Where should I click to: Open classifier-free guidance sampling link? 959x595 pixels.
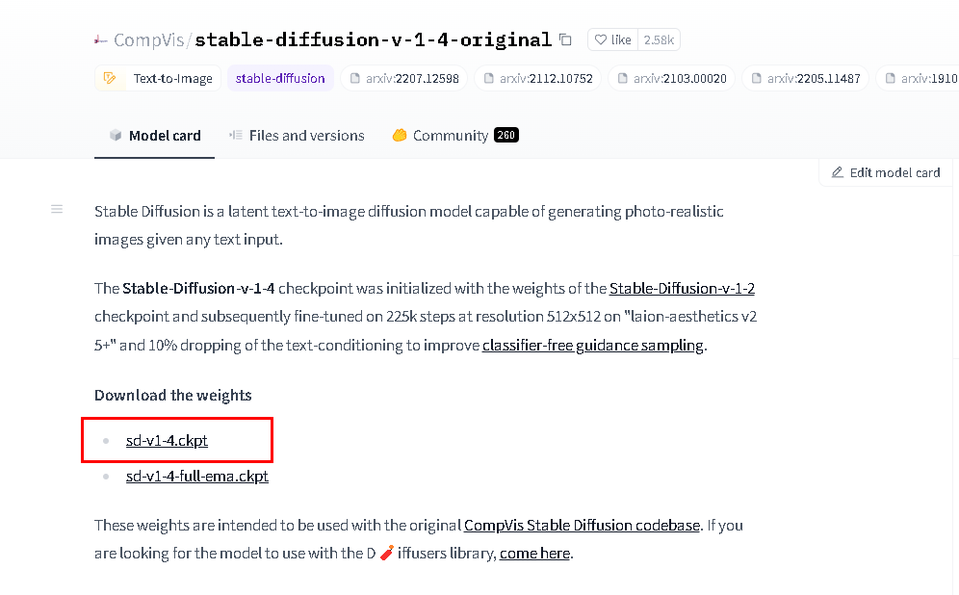coord(593,345)
